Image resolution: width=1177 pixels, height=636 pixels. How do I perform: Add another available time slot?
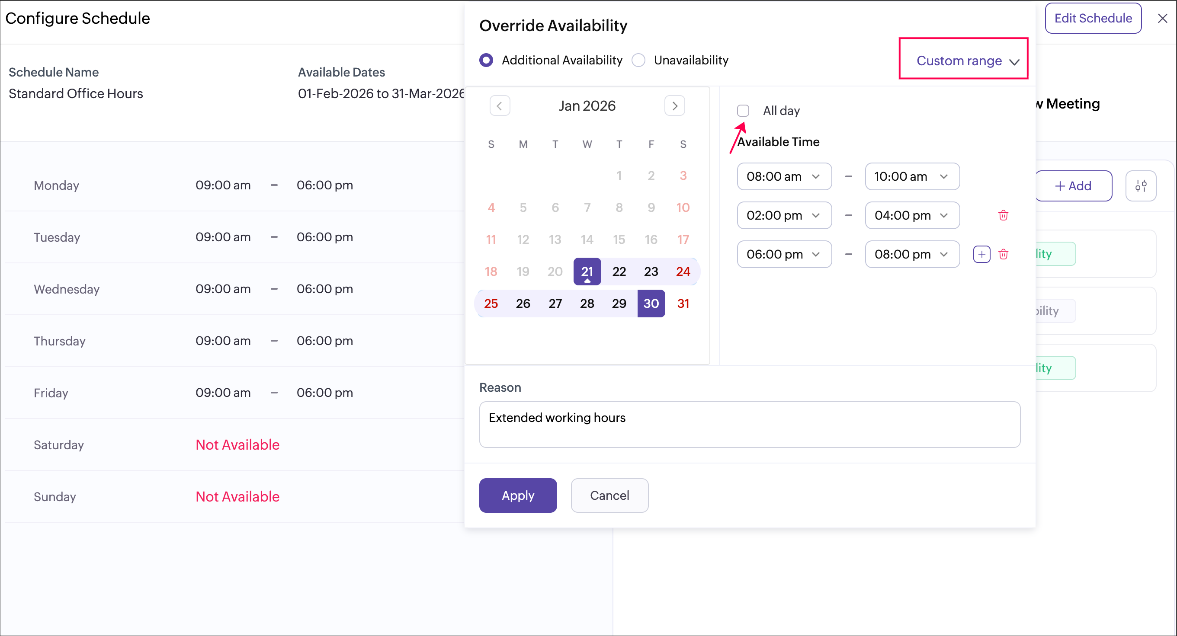[x=981, y=254]
